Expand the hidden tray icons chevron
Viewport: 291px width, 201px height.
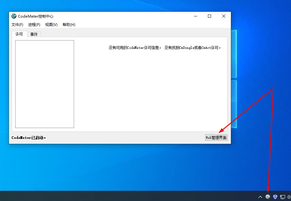click(x=260, y=197)
